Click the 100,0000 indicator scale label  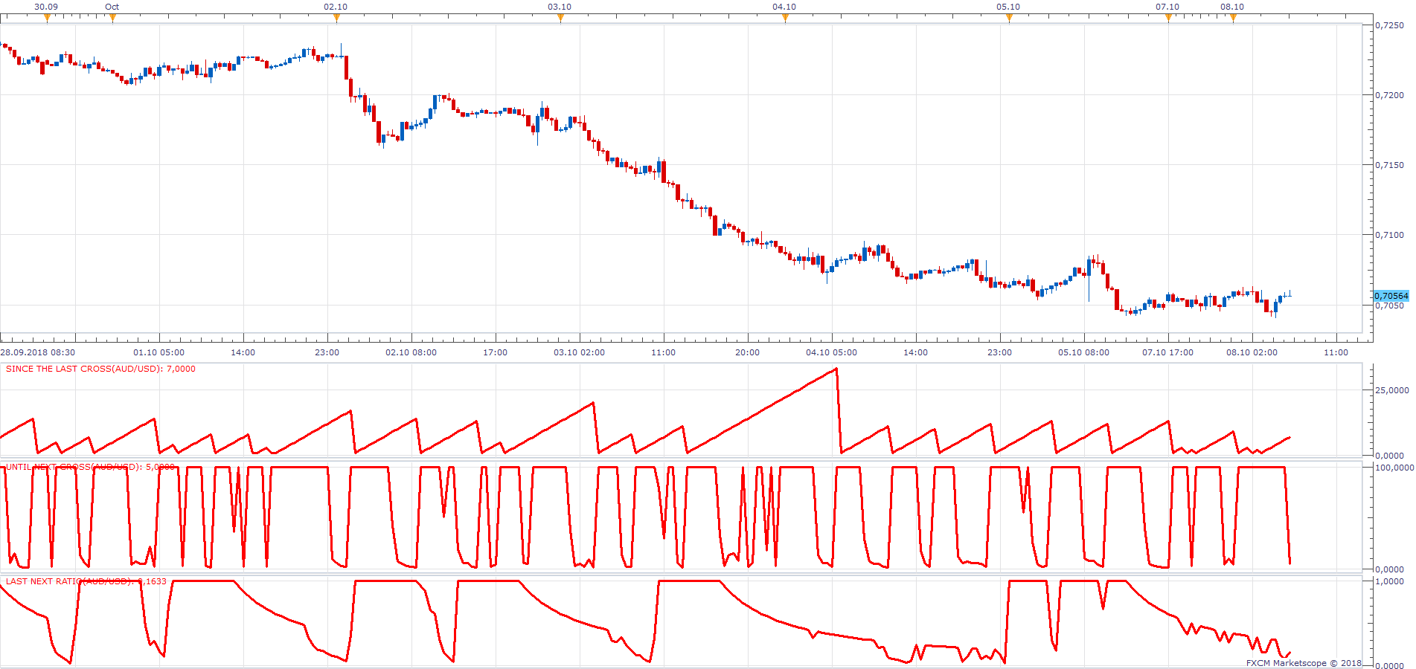pos(1394,468)
